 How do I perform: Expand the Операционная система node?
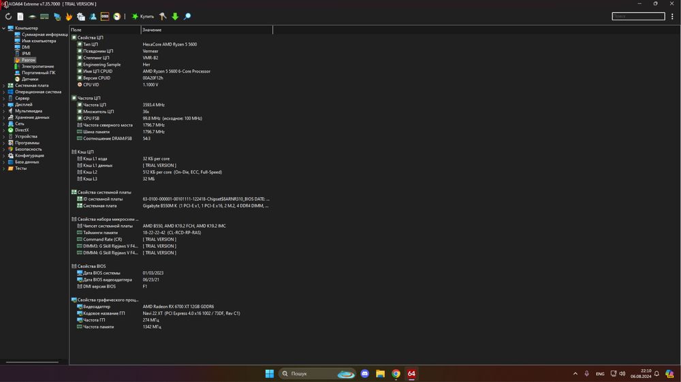pyautogui.click(x=4, y=92)
